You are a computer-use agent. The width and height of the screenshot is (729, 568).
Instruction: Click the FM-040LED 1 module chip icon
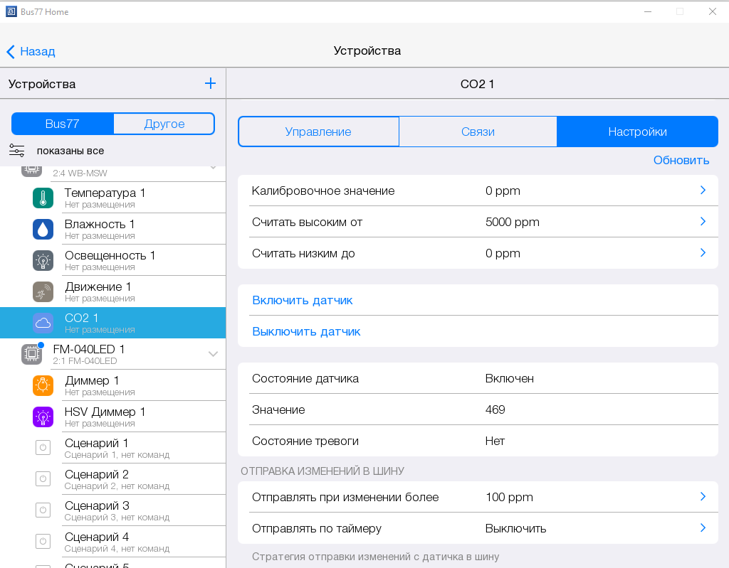point(31,354)
